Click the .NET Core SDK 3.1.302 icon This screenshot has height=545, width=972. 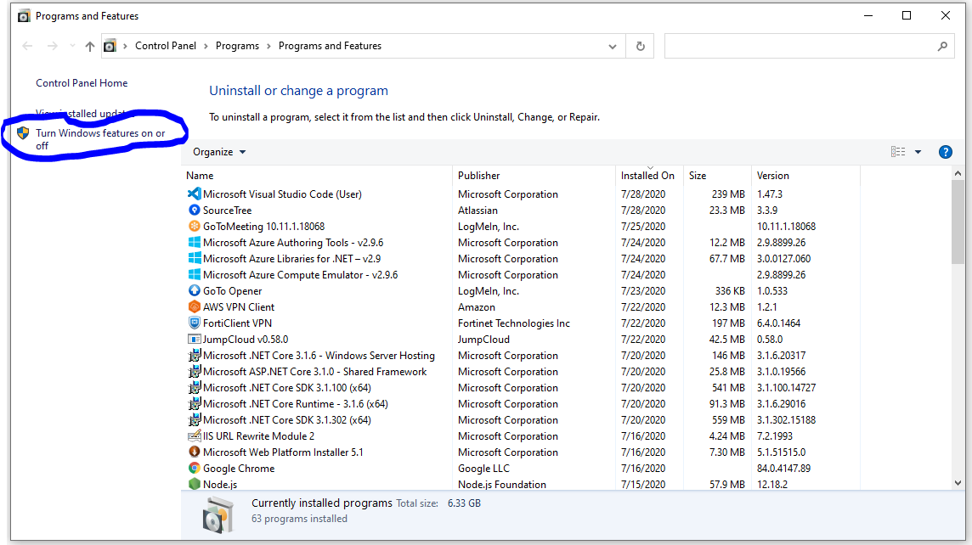point(194,419)
